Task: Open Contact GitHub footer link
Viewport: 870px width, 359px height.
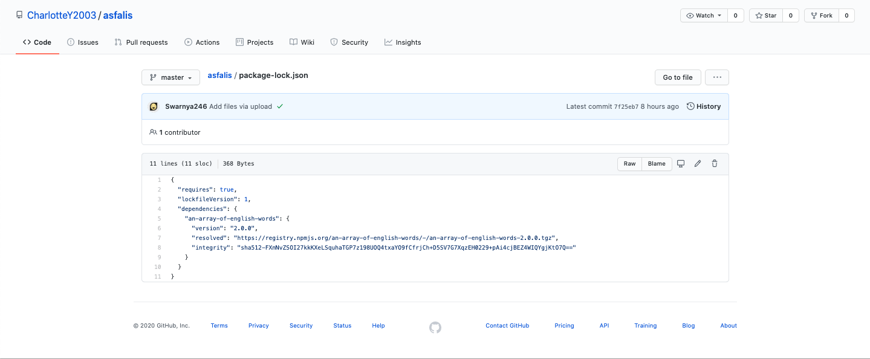Action: [x=507, y=326]
